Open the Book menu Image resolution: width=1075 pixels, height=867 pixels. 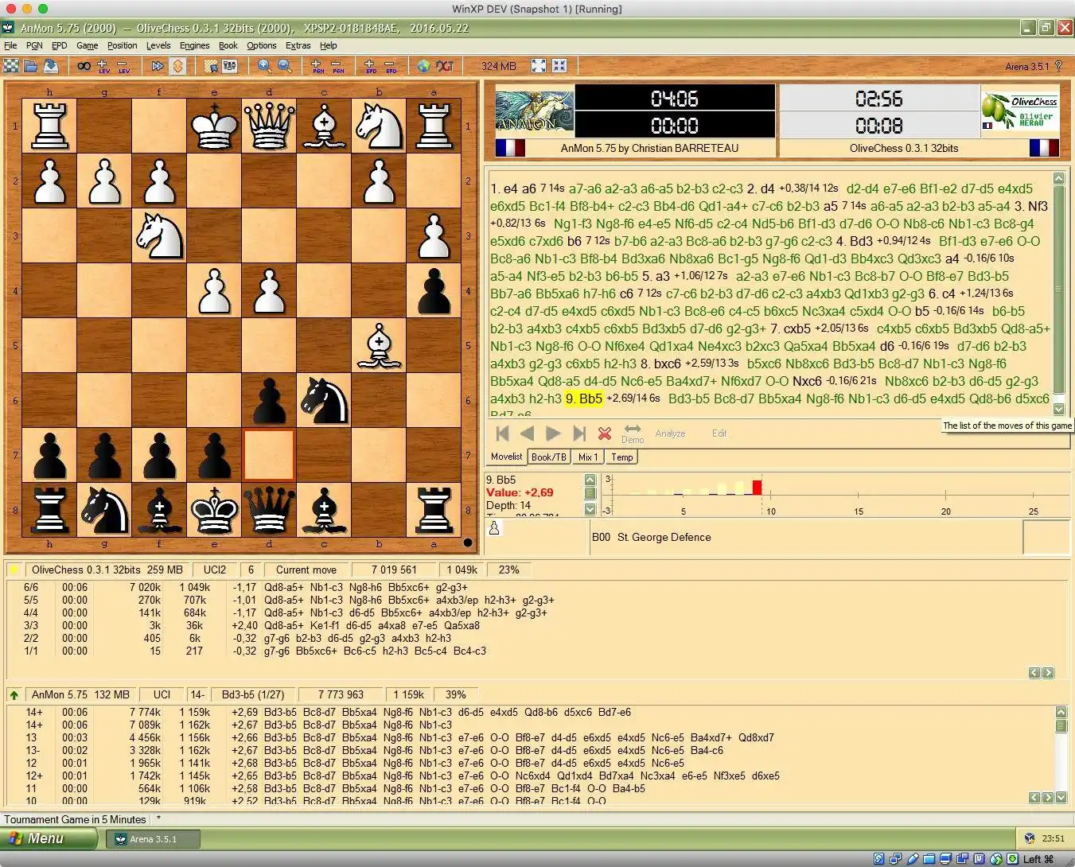tap(228, 45)
